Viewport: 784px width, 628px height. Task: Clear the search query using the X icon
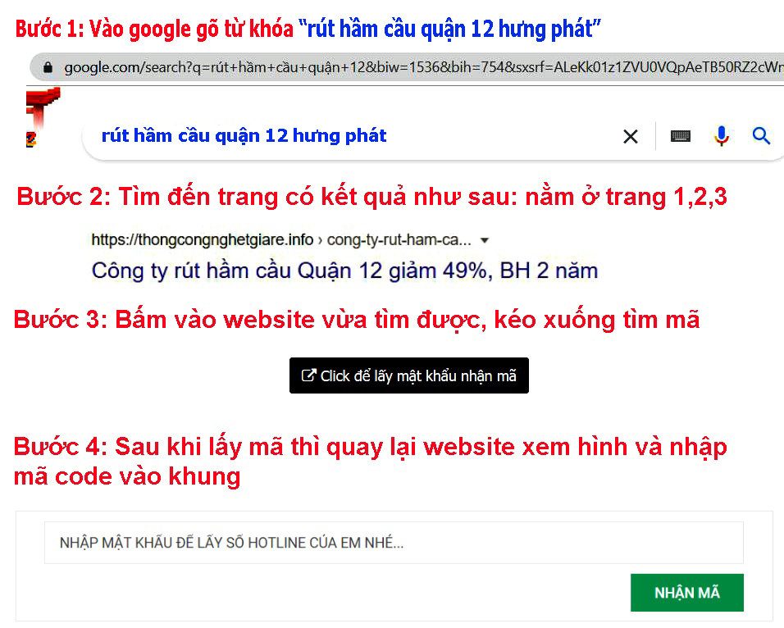[630, 136]
